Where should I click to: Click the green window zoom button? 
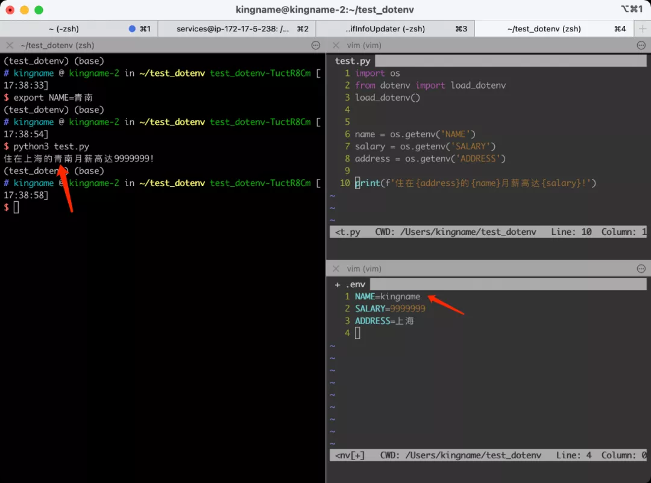tap(39, 10)
